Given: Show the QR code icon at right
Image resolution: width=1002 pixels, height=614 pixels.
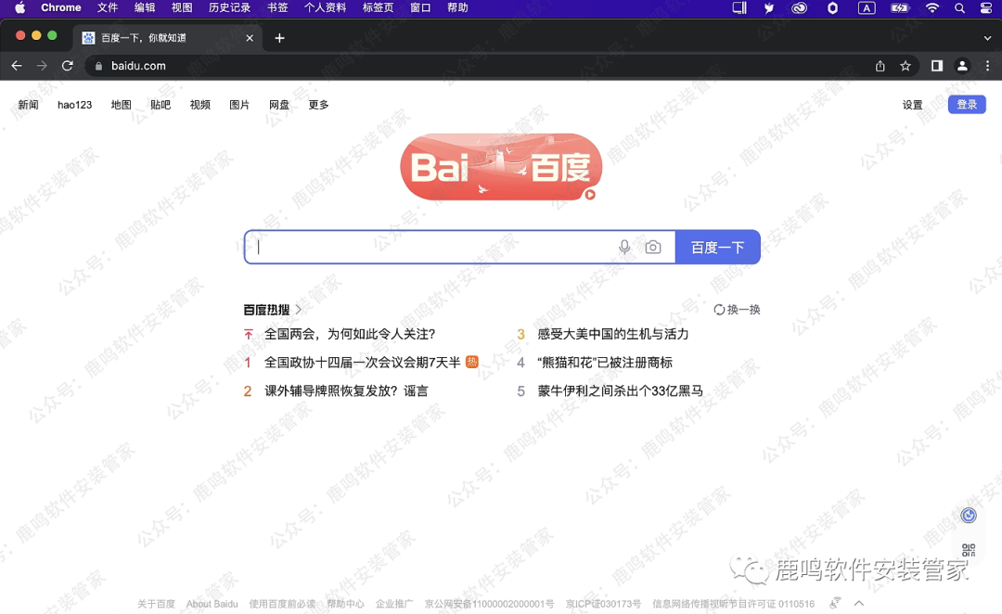Looking at the screenshot, I should click(969, 549).
